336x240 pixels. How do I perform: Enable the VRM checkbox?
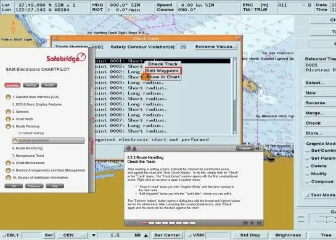[x=190, y=235]
